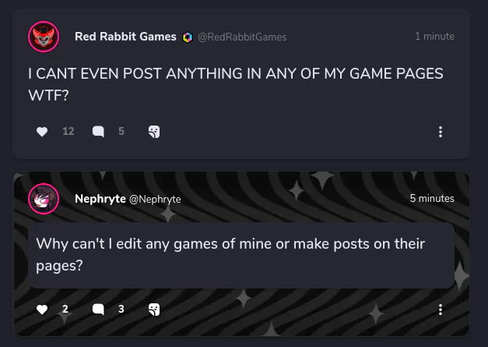Open comments on Nephryte's post
Image resolution: width=488 pixels, height=347 pixels.
tap(98, 310)
